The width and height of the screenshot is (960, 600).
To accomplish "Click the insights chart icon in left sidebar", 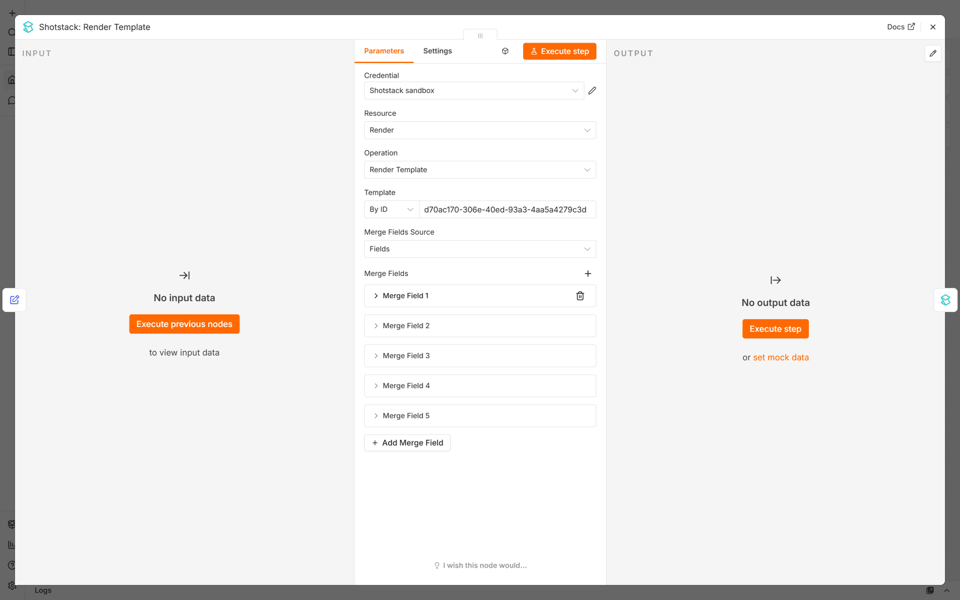I will click(x=11, y=545).
